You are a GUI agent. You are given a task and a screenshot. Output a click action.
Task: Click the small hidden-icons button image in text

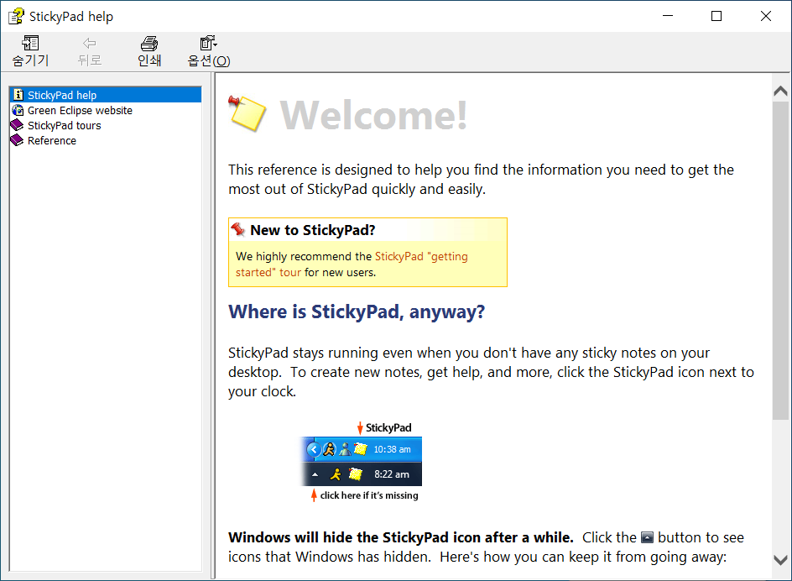pyautogui.click(x=647, y=537)
